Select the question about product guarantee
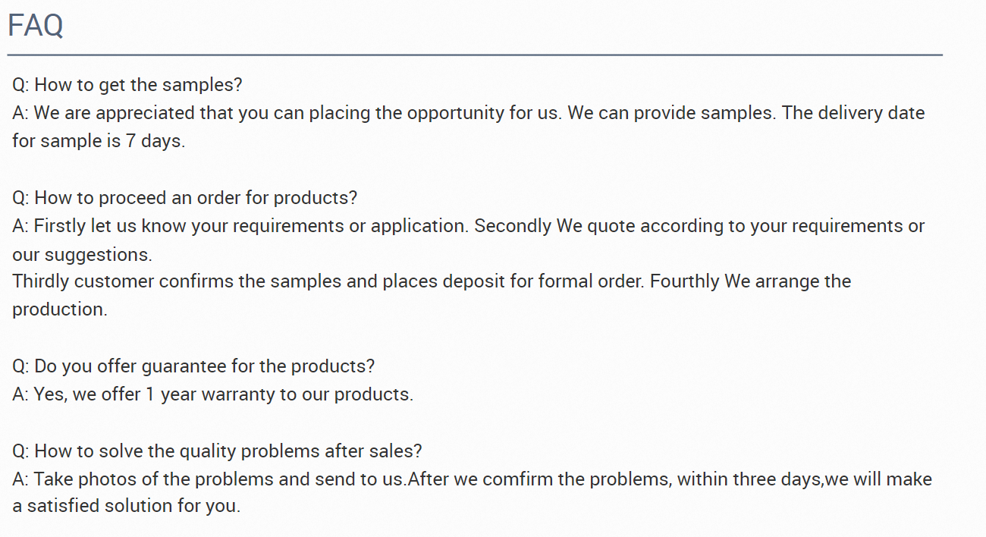Image resolution: width=986 pixels, height=537 pixels. coord(193,366)
